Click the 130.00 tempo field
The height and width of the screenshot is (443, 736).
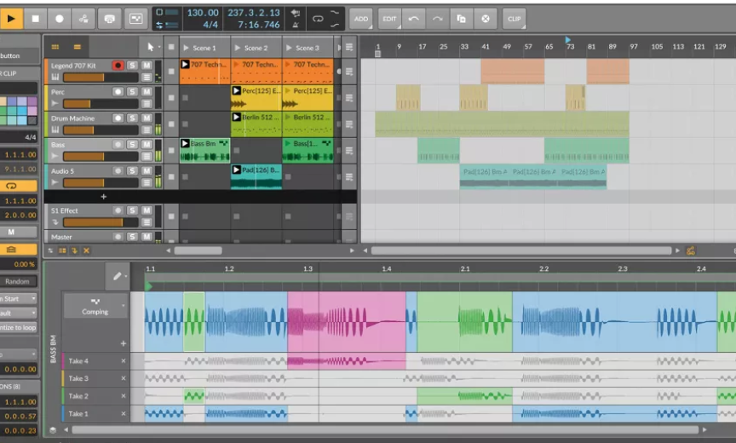coord(201,13)
